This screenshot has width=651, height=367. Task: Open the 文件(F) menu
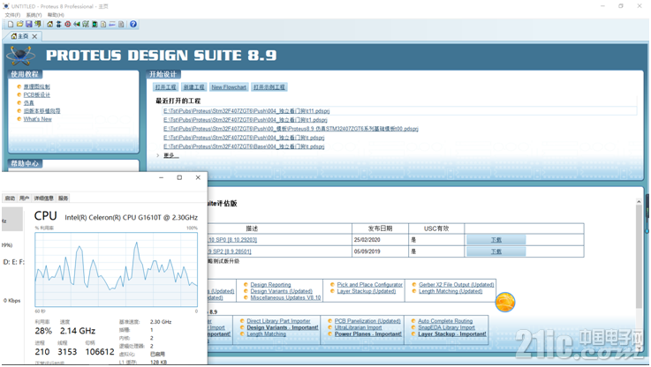tap(12, 15)
